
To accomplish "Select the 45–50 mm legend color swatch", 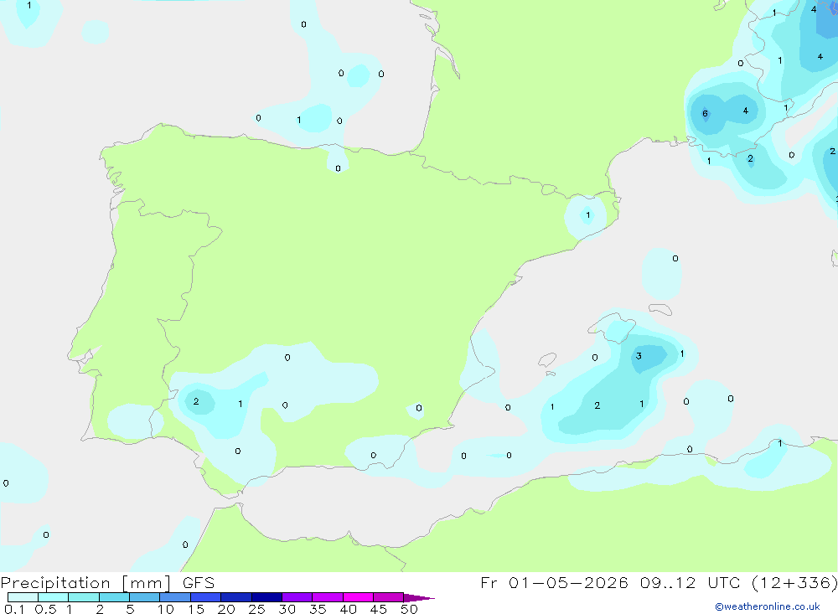I will (x=388, y=597).
